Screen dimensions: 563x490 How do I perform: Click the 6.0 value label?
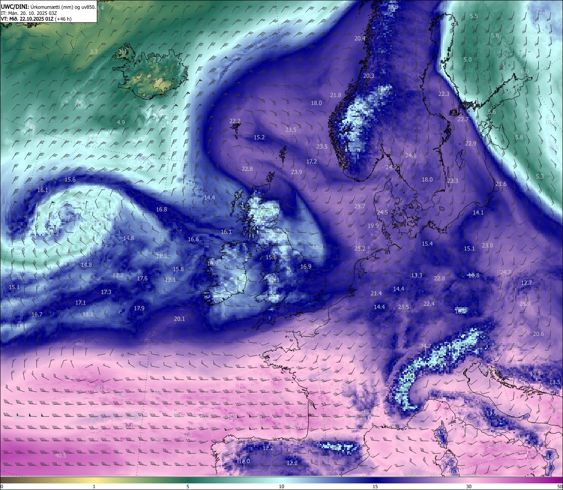525,72
